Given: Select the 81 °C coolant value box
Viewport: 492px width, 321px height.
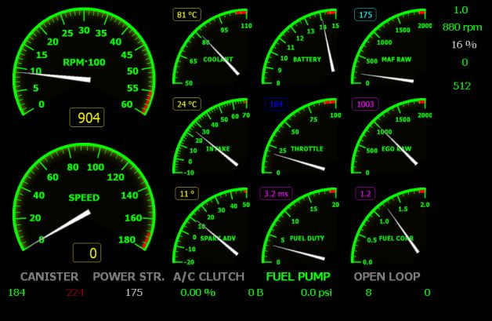Looking at the screenshot, I should 187,15.
